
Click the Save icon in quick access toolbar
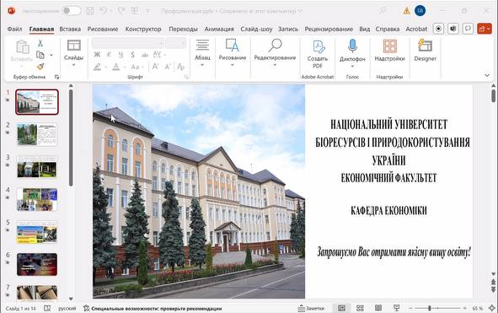click(90, 11)
